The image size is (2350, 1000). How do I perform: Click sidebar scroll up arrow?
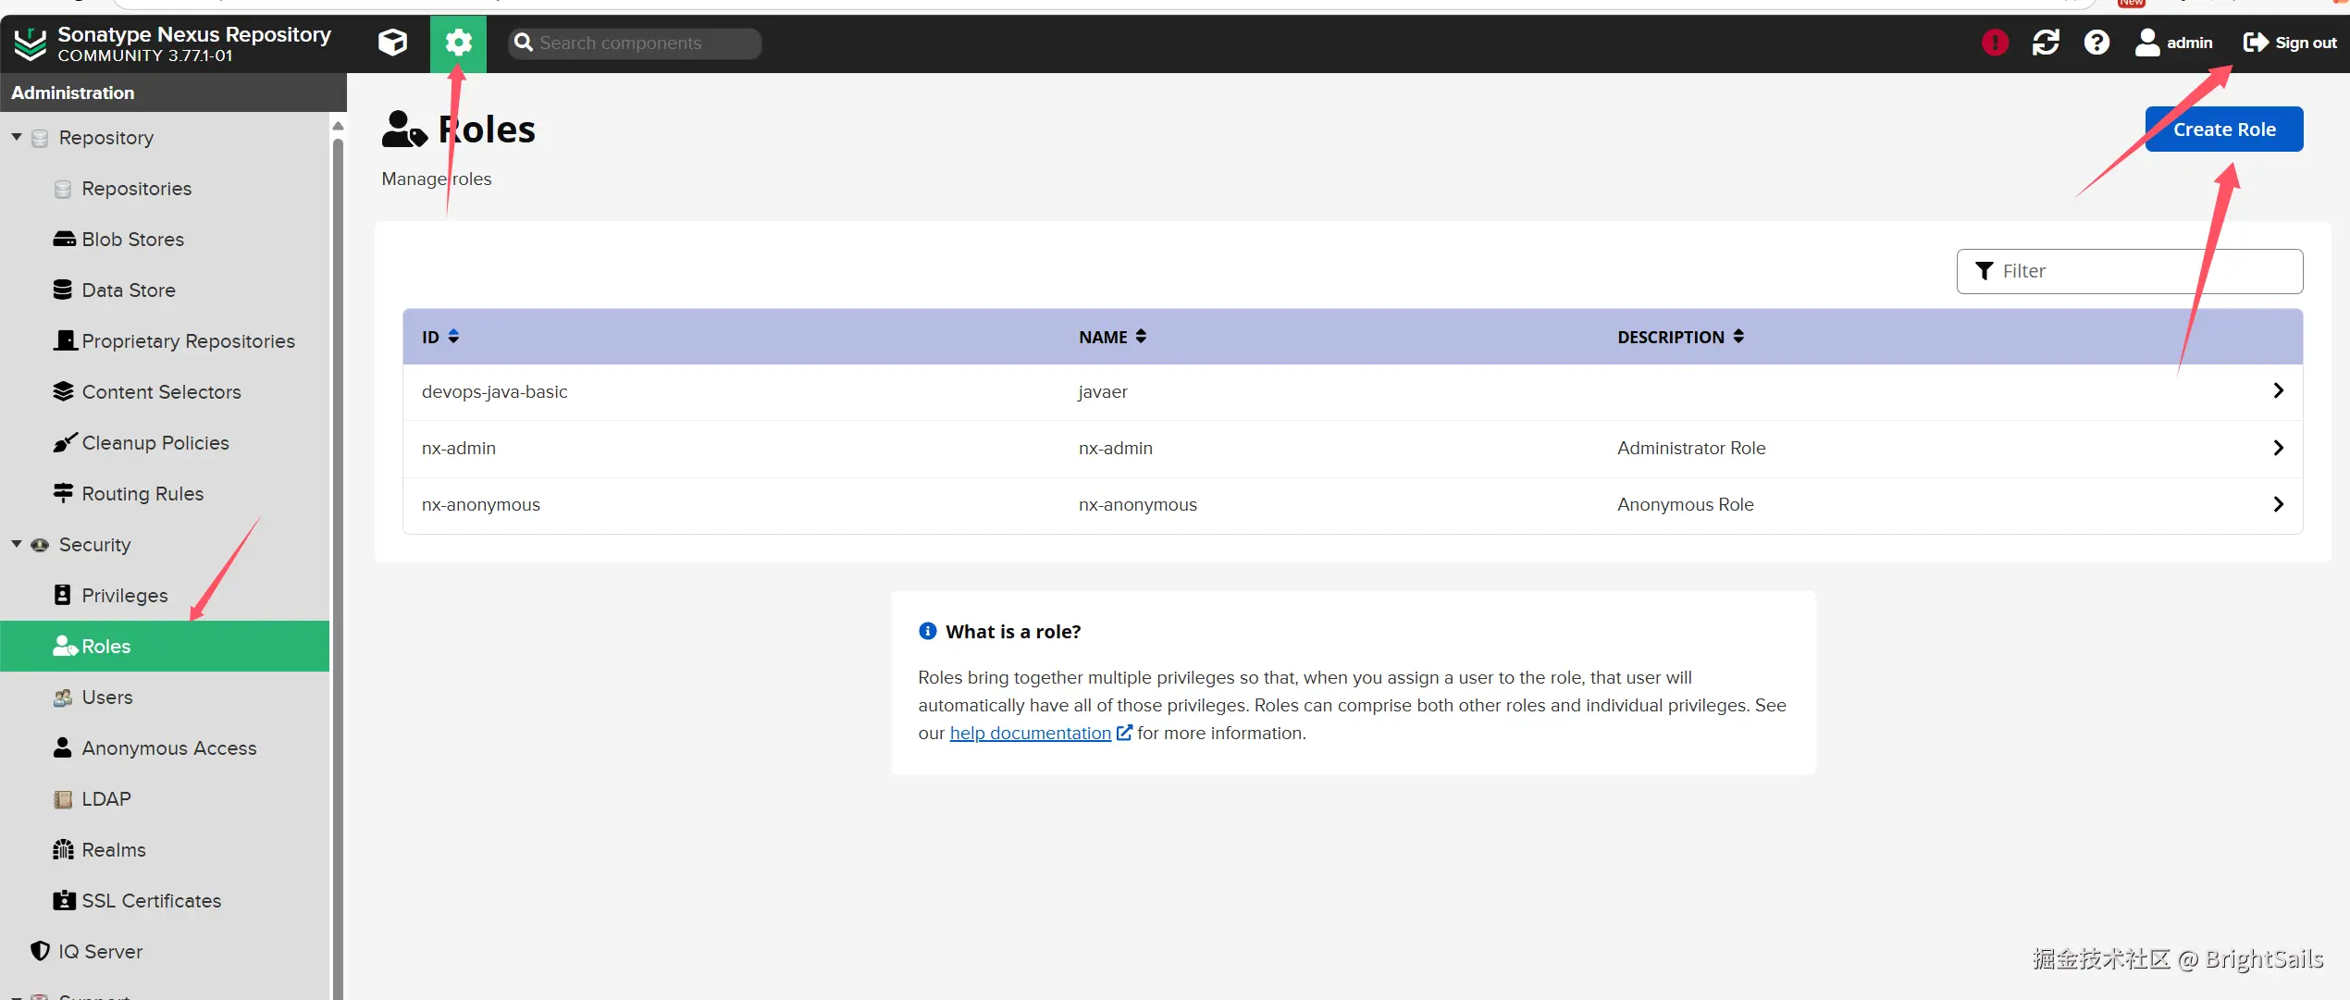click(x=338, y=126)
